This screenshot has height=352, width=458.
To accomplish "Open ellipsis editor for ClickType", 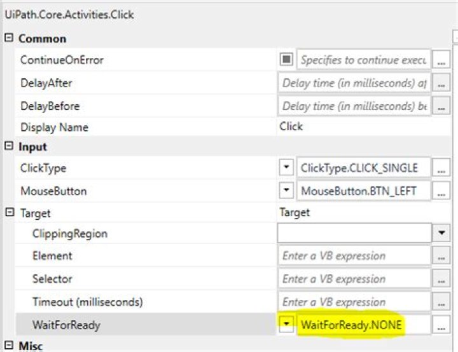I will click(441, 168).
